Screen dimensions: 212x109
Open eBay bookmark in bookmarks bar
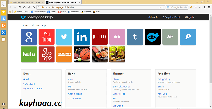[x=96, y=12]
